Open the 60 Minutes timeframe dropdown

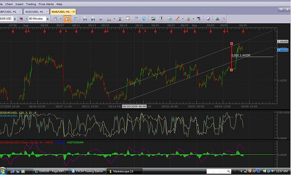(x=48, y=18)
